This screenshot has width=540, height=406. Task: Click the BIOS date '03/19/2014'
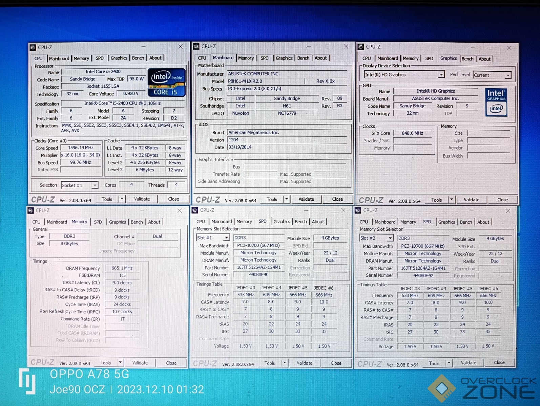(x=287, y=148)
